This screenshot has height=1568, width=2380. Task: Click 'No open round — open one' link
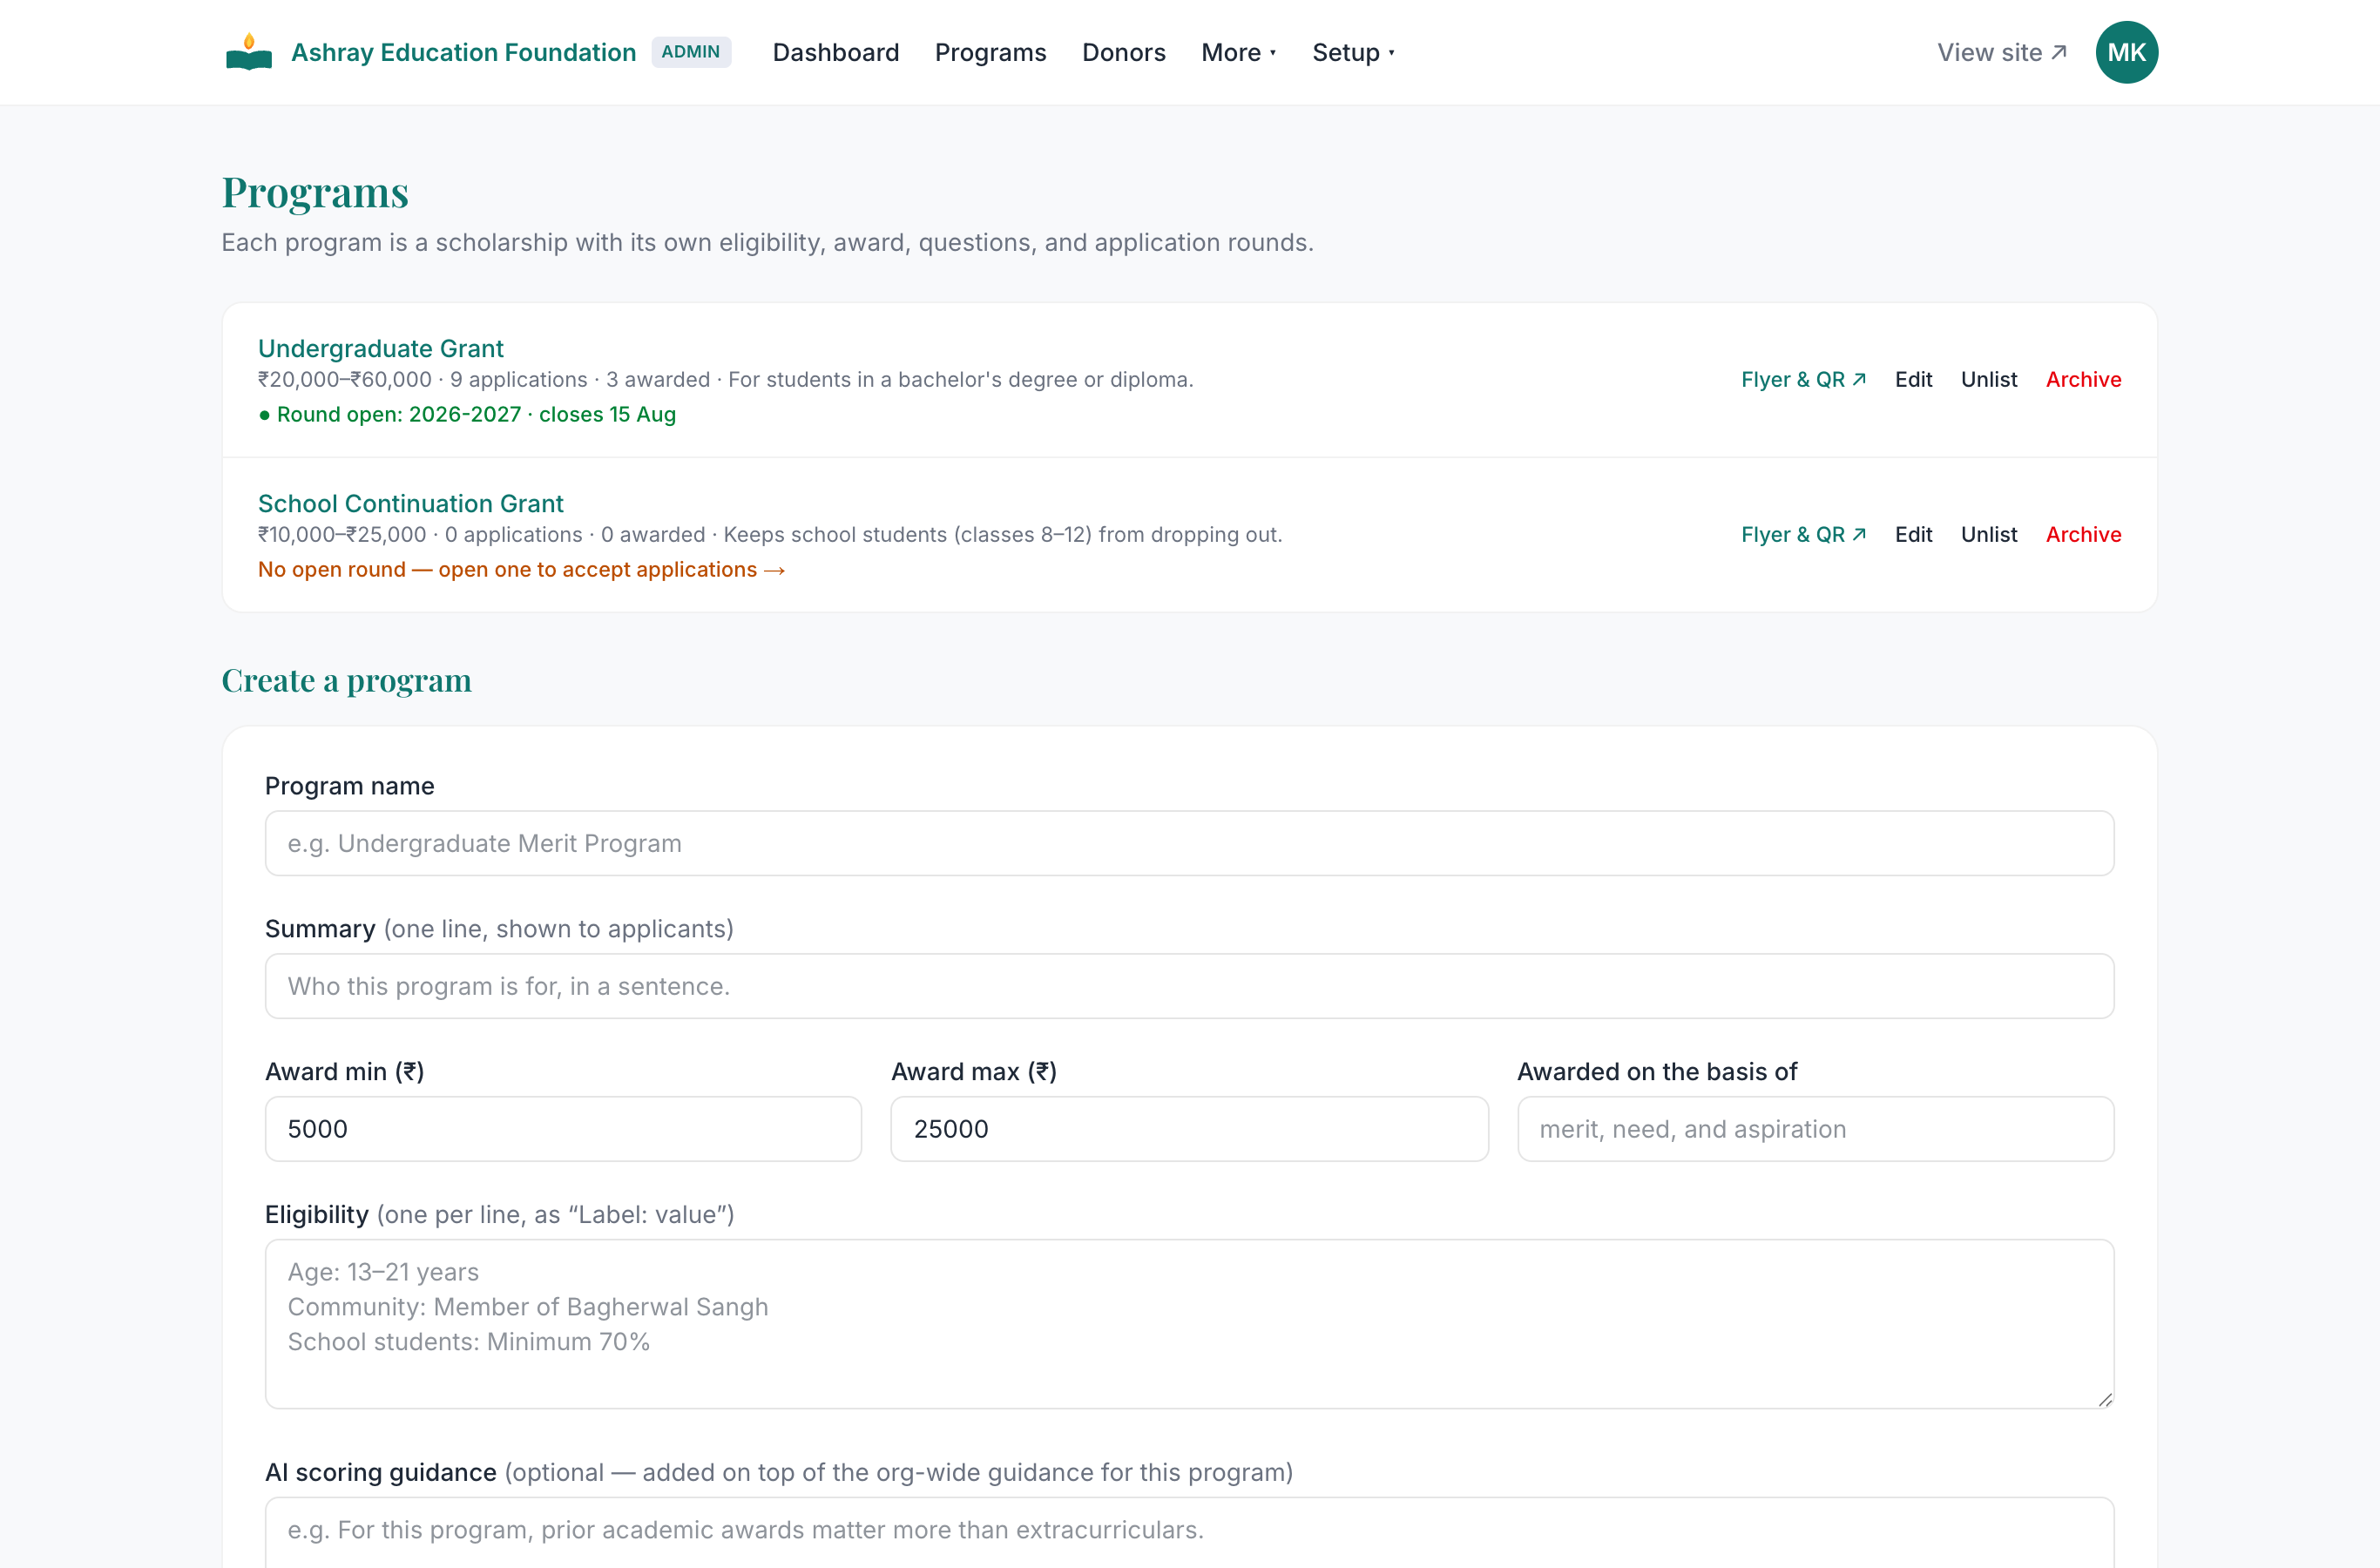[521, 569]
